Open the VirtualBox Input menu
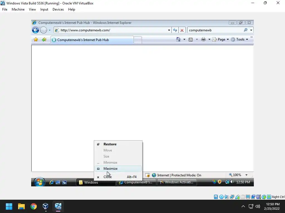 pyautogui.click(x=44, y=9)
